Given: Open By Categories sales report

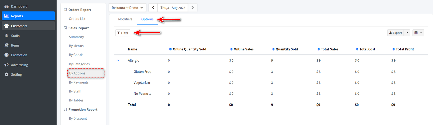Looking at the screenshot, I should coord(79,64).
